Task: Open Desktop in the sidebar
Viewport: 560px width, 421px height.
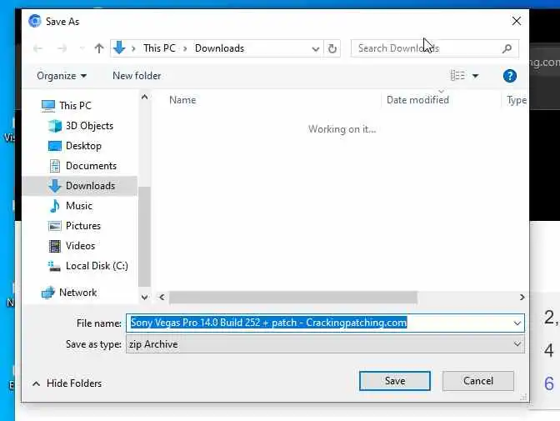Action: point(83,146)
